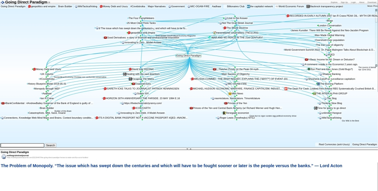The image size is (378, 191).
Task: Click the Search button
Action: click(x=50, y=145)
